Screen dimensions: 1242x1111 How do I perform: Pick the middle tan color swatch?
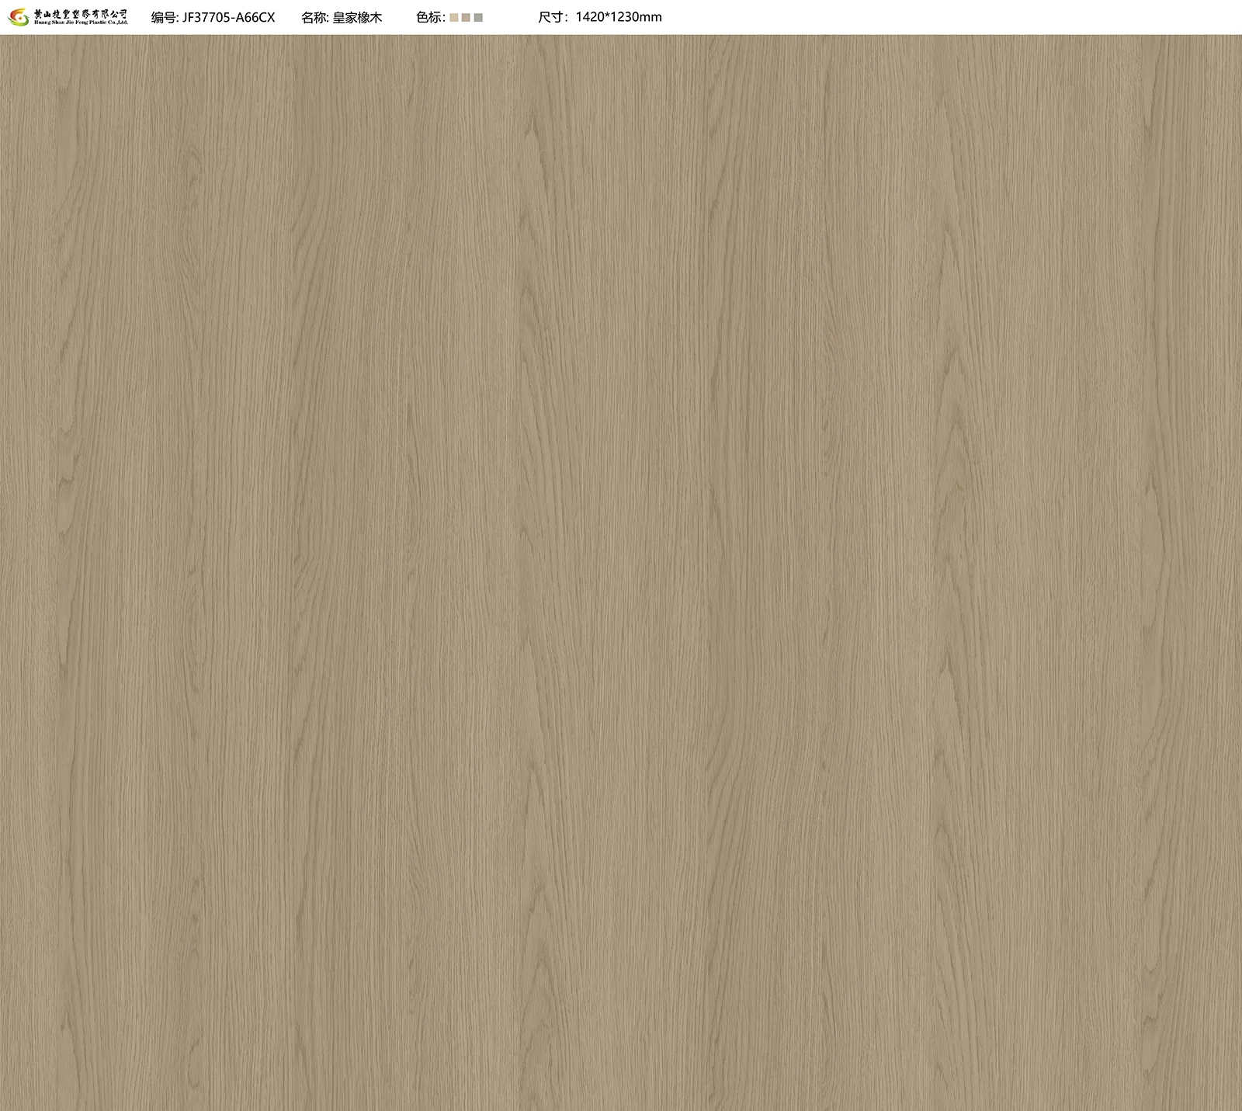coord(466,17)
